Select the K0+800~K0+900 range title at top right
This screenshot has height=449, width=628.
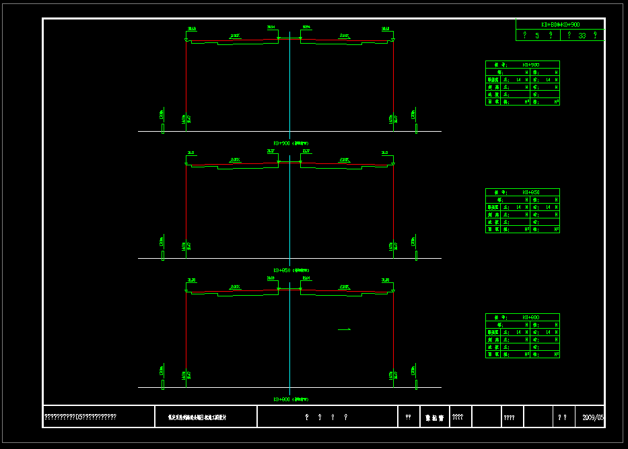point(560,24)
